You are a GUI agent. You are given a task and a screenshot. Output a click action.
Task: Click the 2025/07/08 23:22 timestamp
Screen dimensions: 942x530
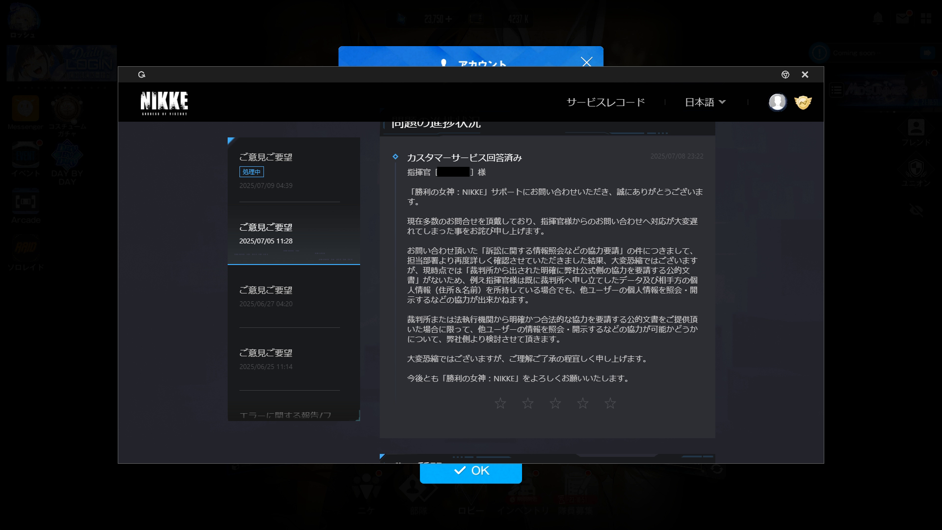pyautogui.click(x=677, y=156)
